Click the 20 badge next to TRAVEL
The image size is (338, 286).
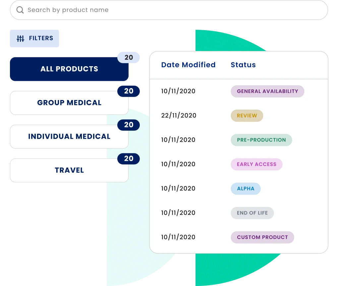(x=129, y=159)
